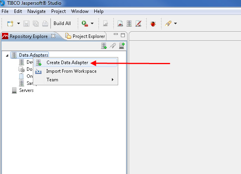Click the new report icon in toolbar
241x174 pixels.
[x=120, y=23]
